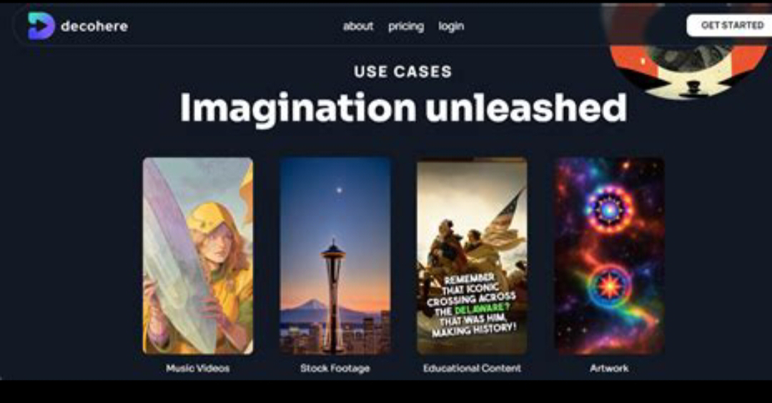This screenshot has height=403, width=772.
Task: Open the about page link
Action: tap(358, 26)
